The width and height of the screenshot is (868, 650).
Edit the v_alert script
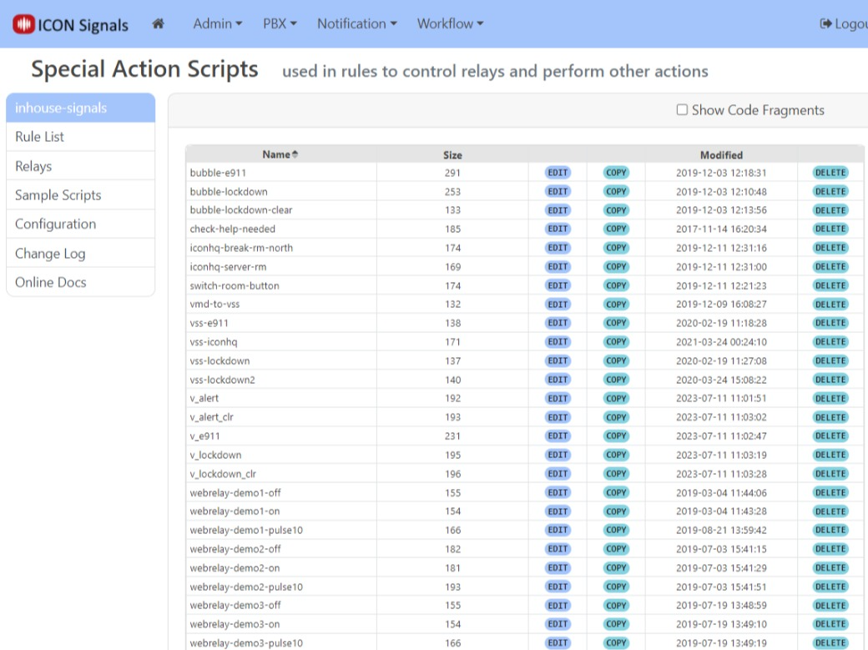(557, 398)
